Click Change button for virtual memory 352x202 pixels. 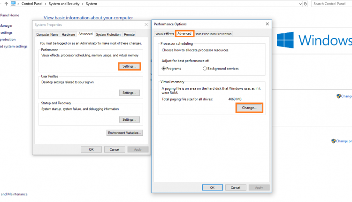(x=249, y=108)
